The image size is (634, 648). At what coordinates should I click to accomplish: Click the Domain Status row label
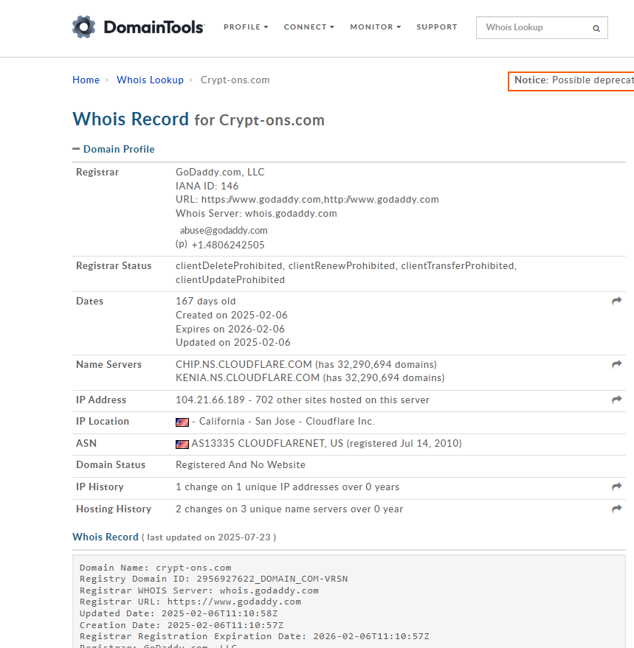(111, 465)
